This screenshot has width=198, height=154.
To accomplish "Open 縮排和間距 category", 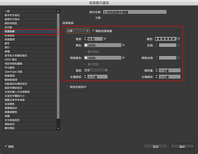I will [30, 23].
